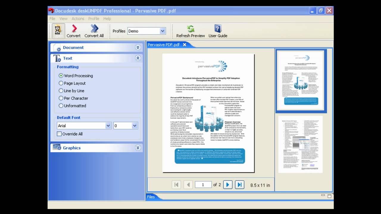
Task: Open the Files tab at bottom
Action: (151, 197)
